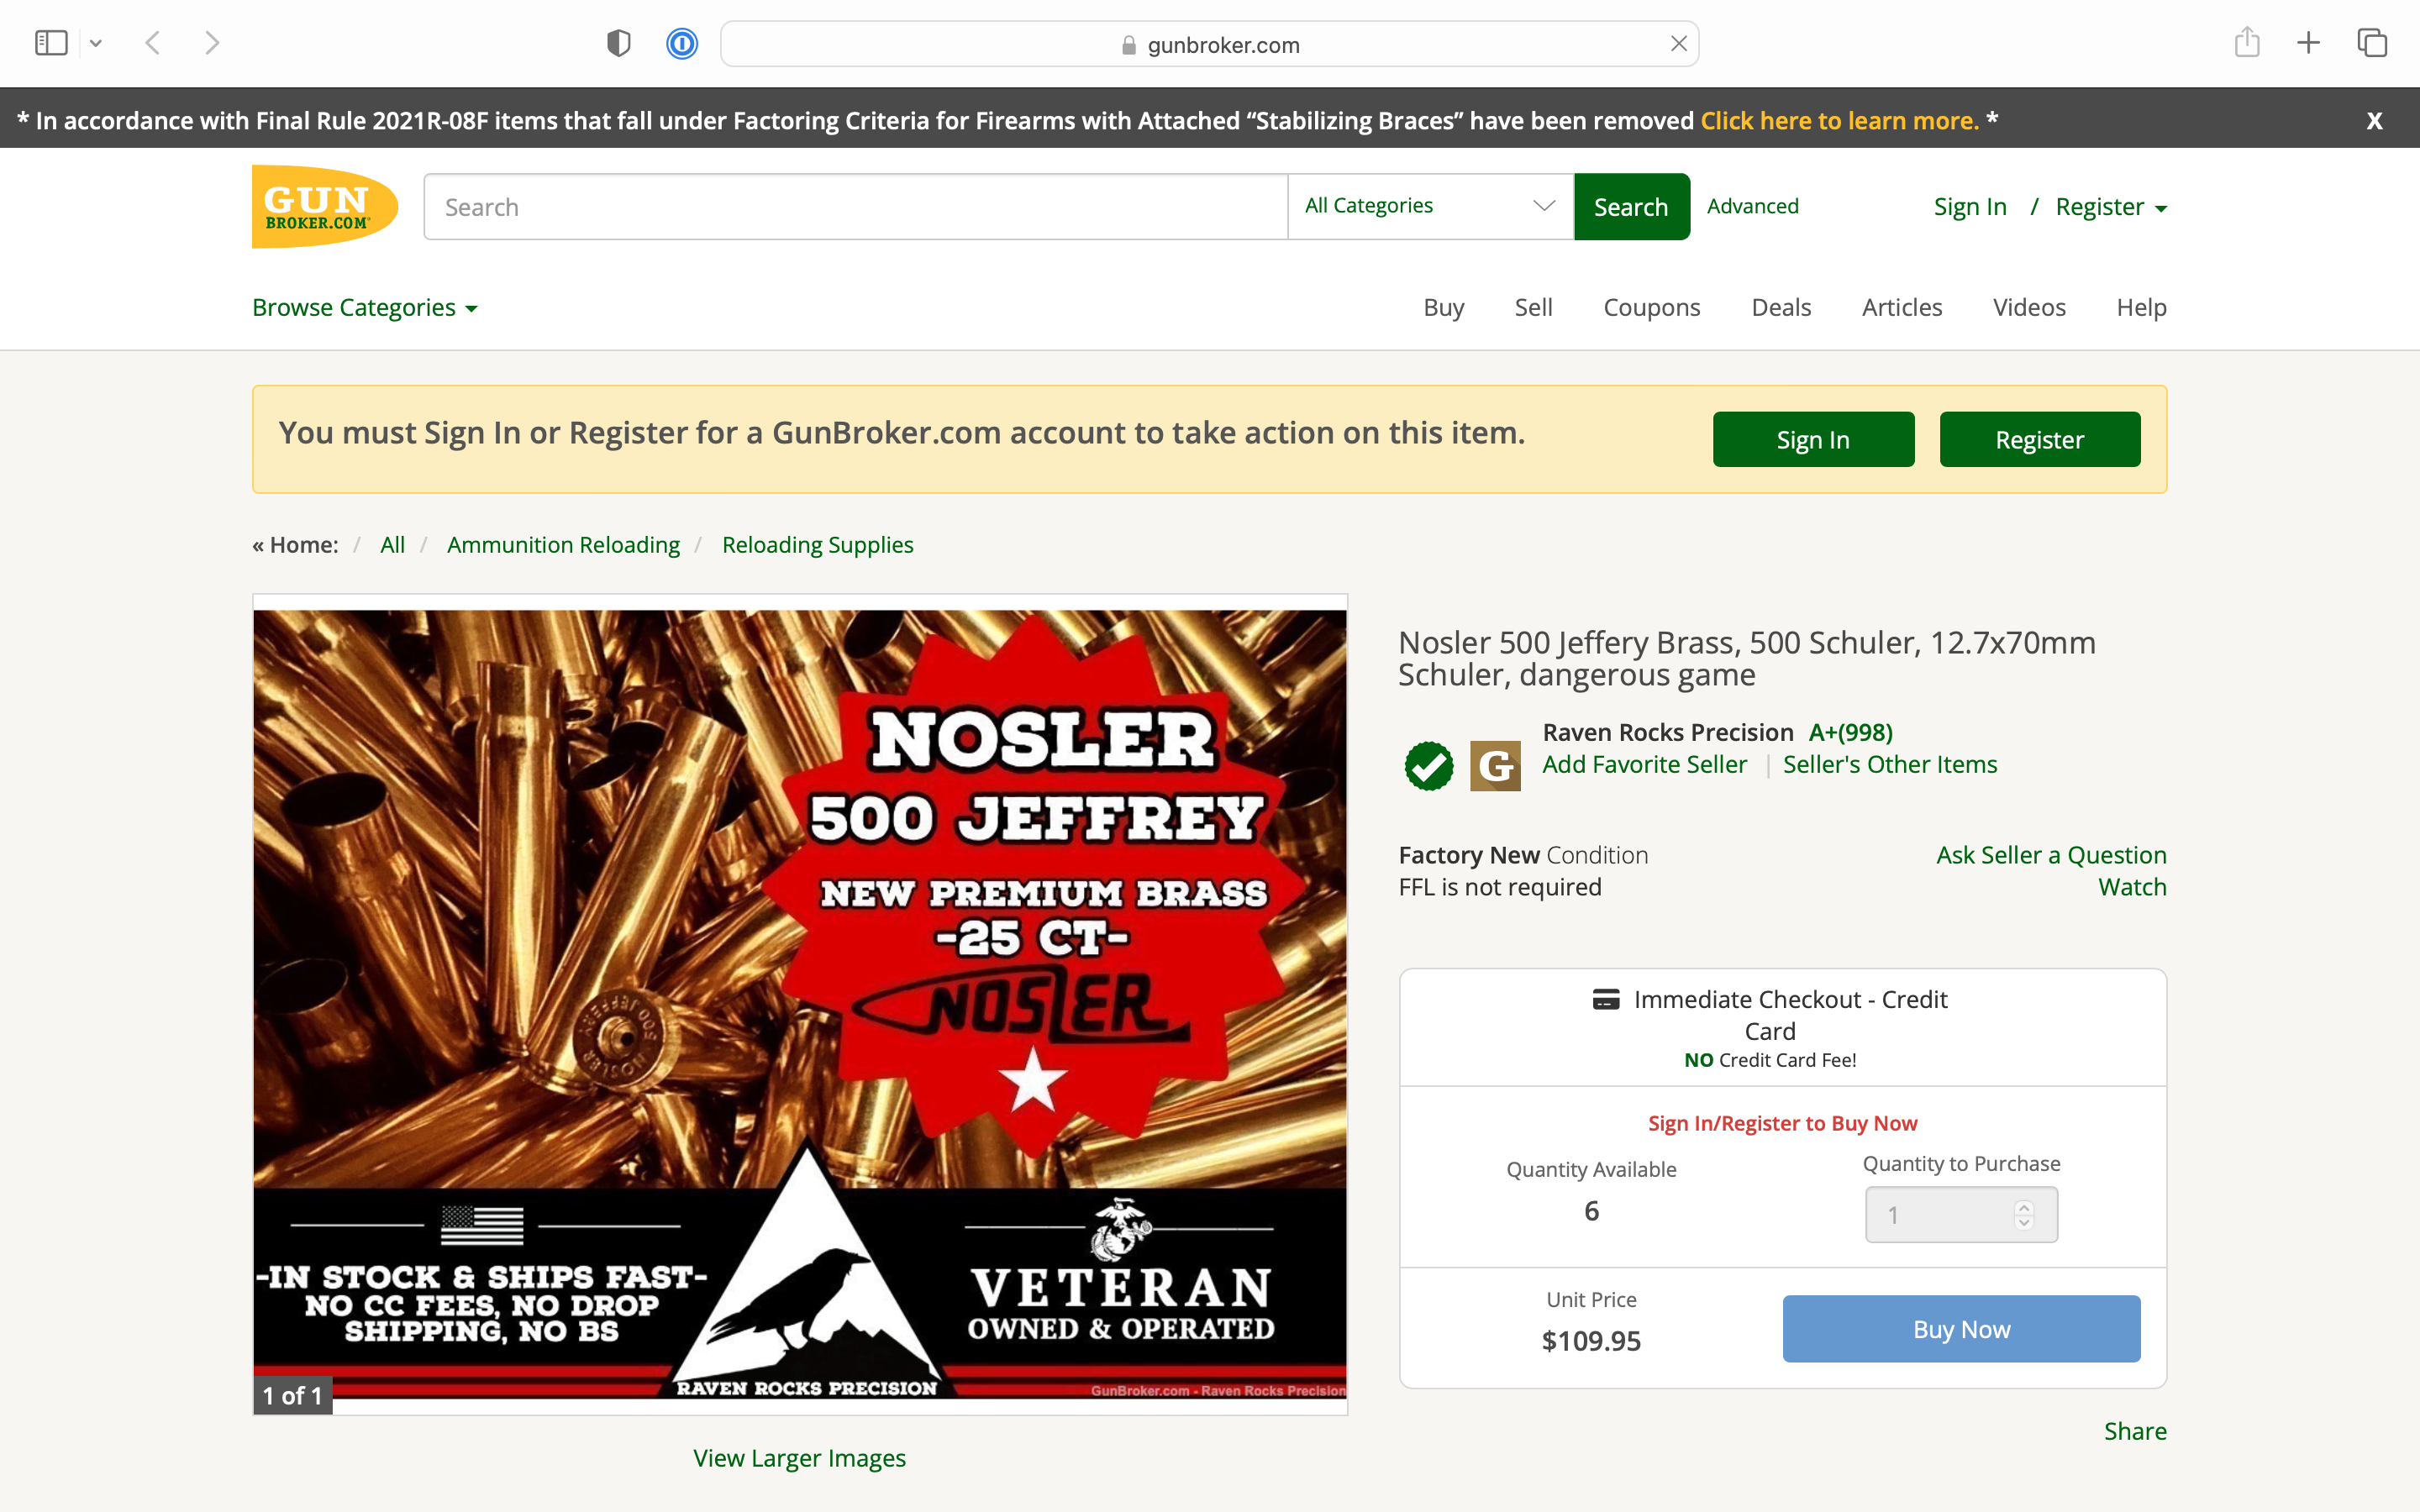
Task: Adjust the Quantity to Purchase stepper
Action: (2024, 1214)
